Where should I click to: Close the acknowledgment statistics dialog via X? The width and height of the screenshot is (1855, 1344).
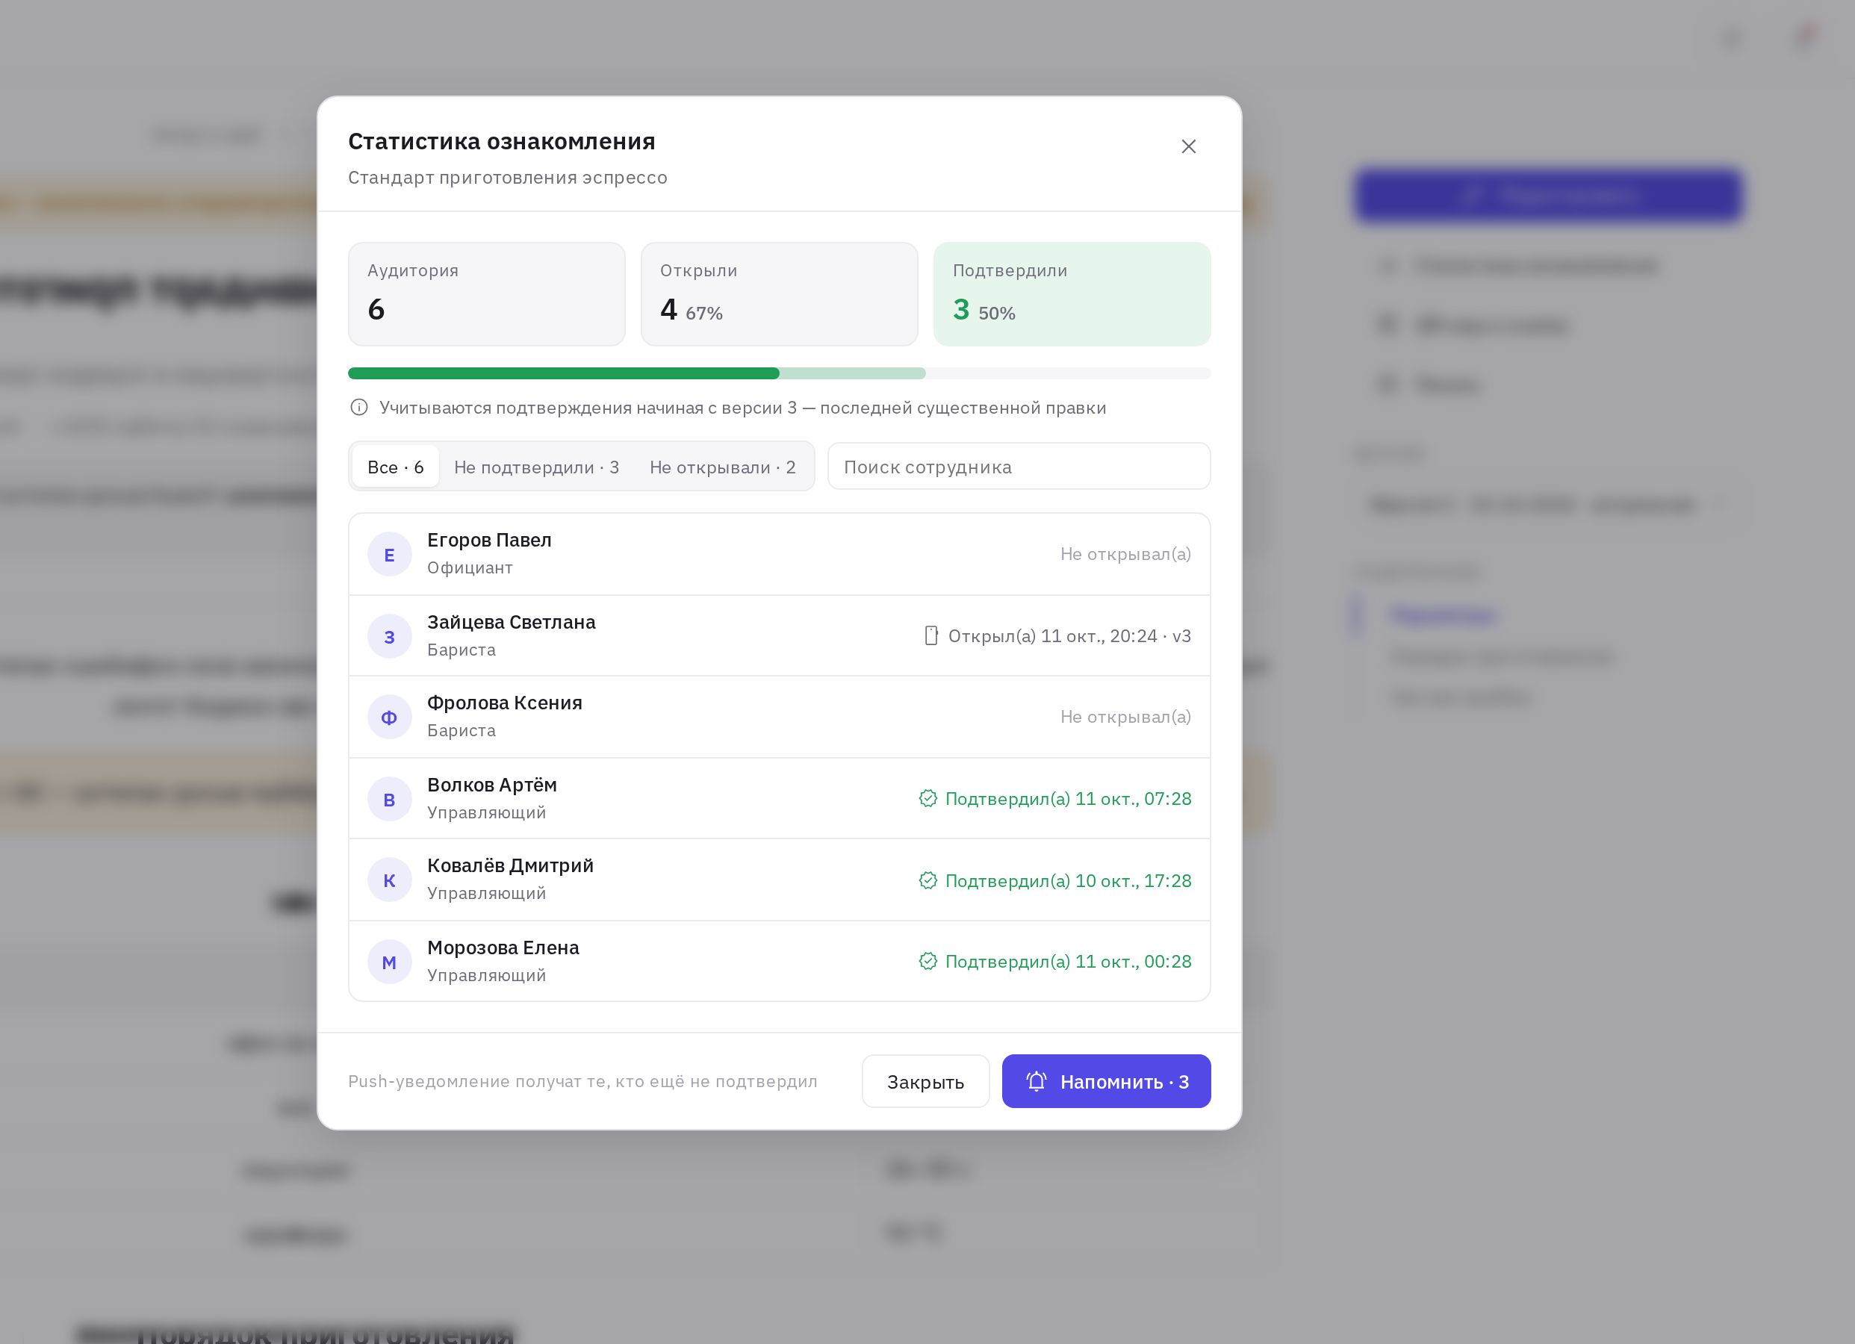pyautogui.click(x=1188, y=146)
